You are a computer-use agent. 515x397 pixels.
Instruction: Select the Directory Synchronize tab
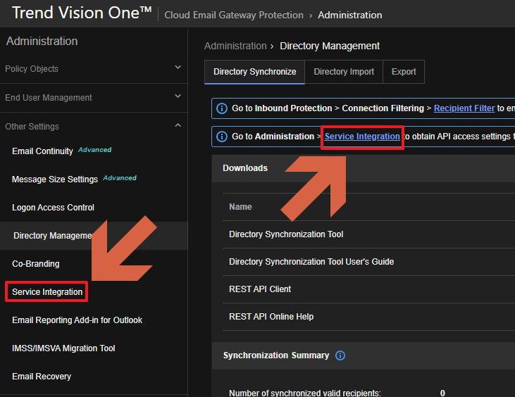254,72
